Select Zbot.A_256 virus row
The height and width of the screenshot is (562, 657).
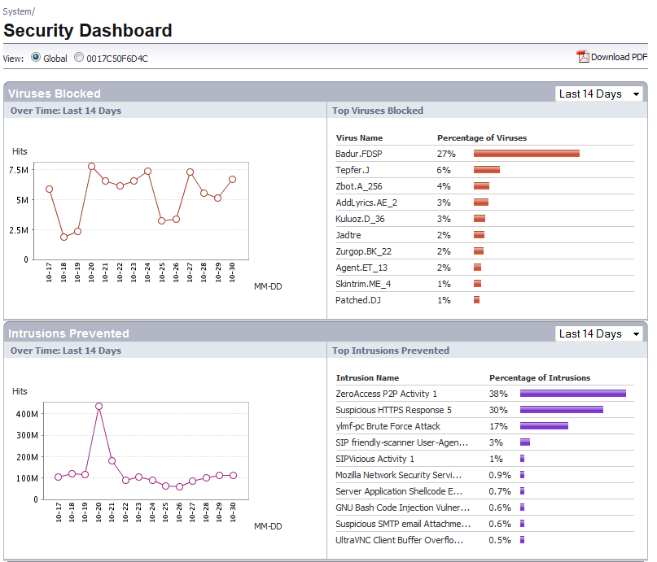pos(359,186)
